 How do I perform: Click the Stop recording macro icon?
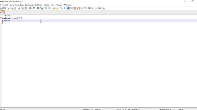click(93, 8)
